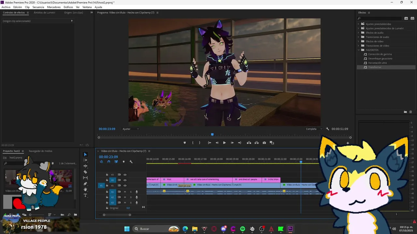The width and height of the screenshot is (417, 234).
Task: Step back one frame
Action: tap(217, 143)
